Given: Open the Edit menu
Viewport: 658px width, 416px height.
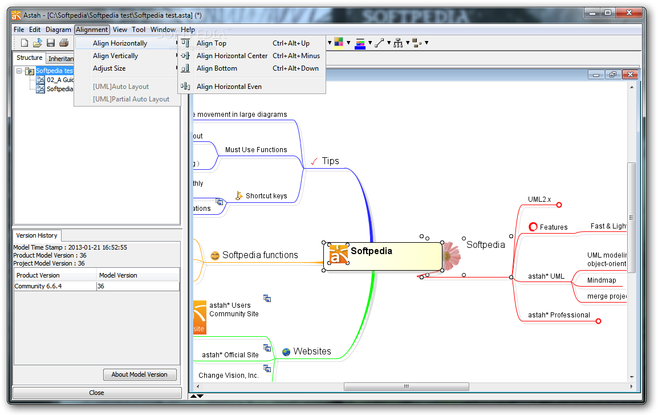Looking at the screenshot, I should [x=35, y=30].
